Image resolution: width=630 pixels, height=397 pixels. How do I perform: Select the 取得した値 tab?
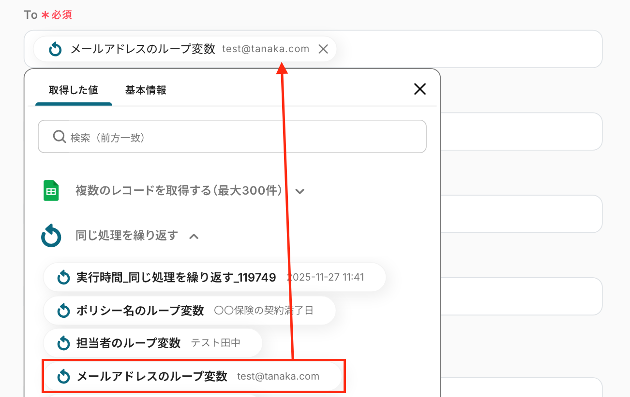point(74,90)
